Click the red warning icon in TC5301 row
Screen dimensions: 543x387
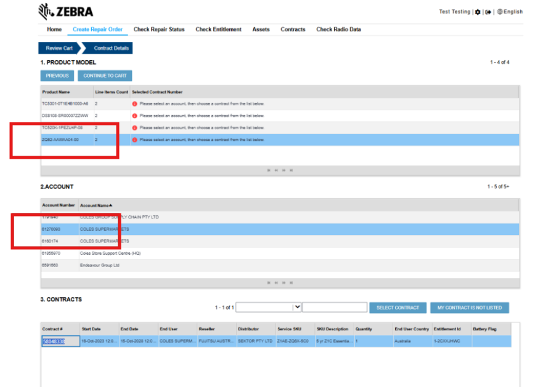click(x=135, y=104)
